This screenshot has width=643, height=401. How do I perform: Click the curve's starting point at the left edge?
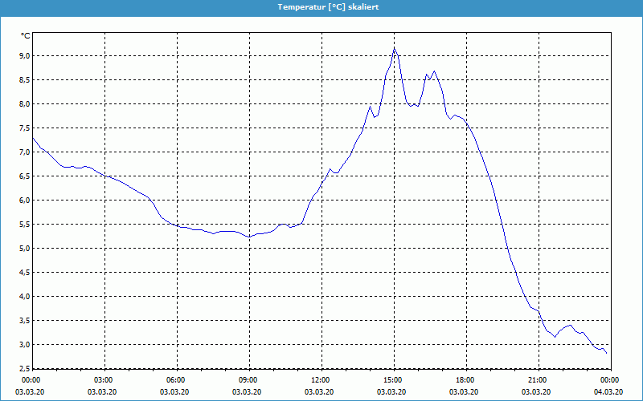coord(33,139)
